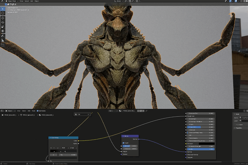Click the Alpha slider in Principled BSDF
Screen dimensions: 248x165
(x=201, y=149)
